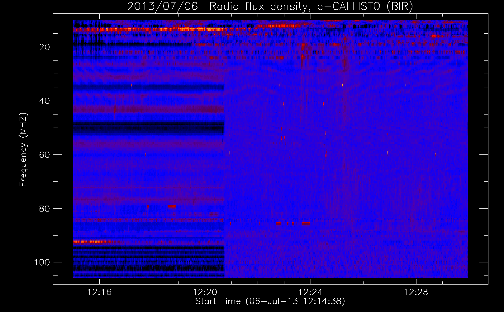This screenshot has height=312, width=504.
Task: Click the '80' frequency tick label
Action: click(x=45, y=208)
